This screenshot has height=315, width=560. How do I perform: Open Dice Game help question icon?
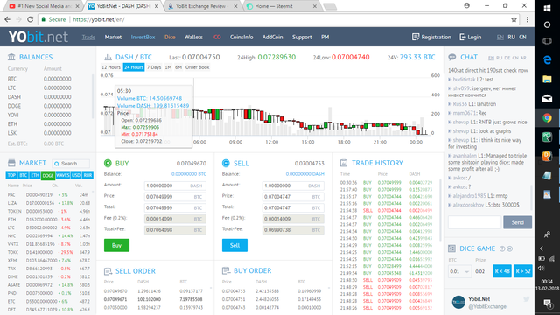coord(502,248)
